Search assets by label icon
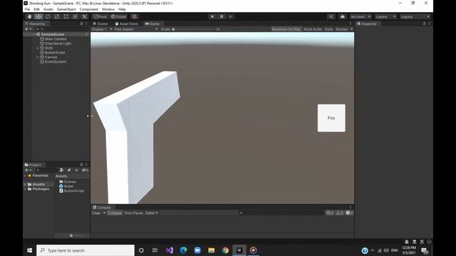456x256 pixels. click(69, 170)
